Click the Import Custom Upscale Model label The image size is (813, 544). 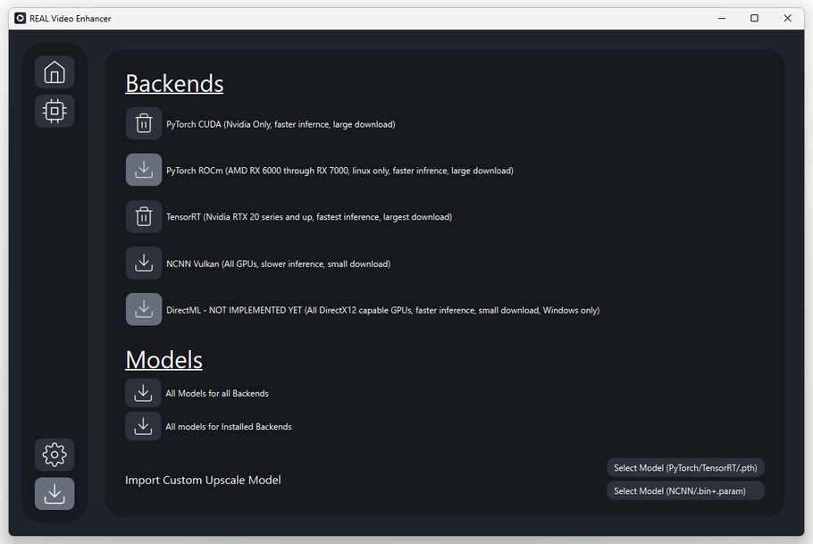click(203, 481)
